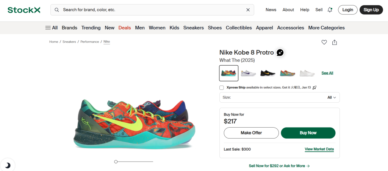Toggle dark mode moon icon
The width and height of the screenshot is (388, 171).
[x=8, y=165]
